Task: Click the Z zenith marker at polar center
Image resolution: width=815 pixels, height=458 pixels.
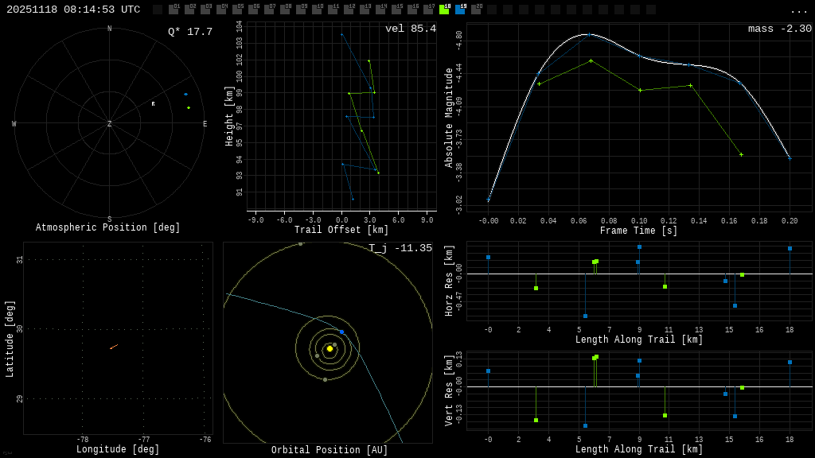Action: pyautogui.click(x=110, y=124)
